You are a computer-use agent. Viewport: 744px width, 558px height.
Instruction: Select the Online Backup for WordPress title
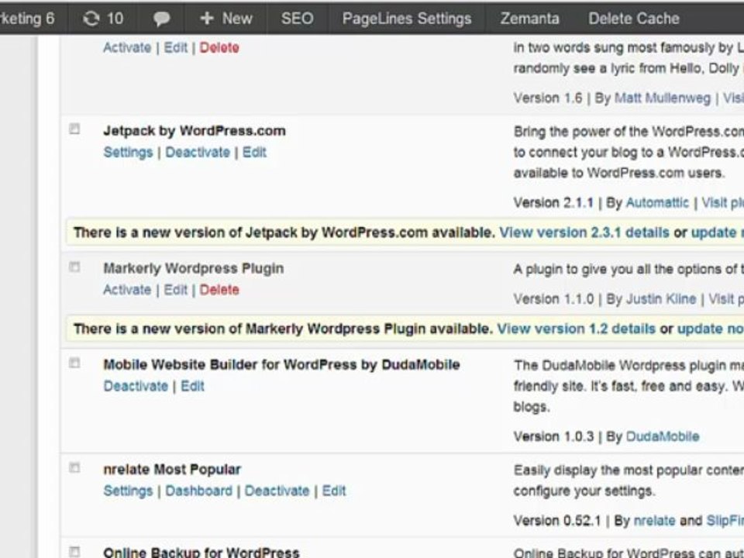[x=201, y=553]
